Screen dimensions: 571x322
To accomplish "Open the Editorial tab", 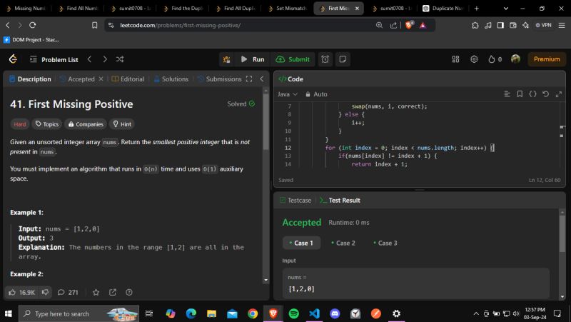I will point(128,79).
